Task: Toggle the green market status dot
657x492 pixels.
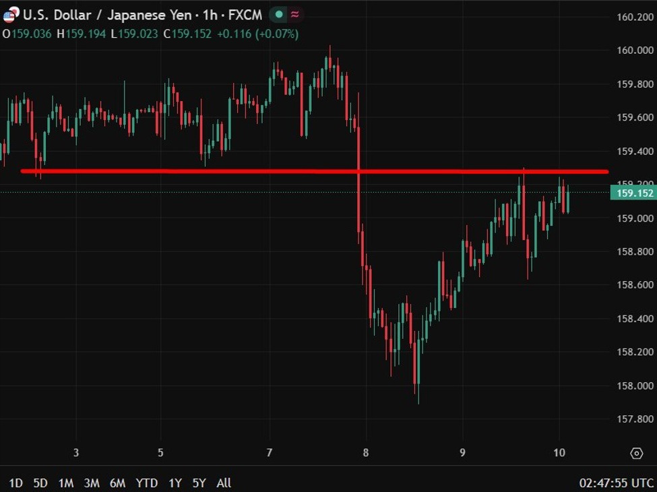Action: [278, 13]
